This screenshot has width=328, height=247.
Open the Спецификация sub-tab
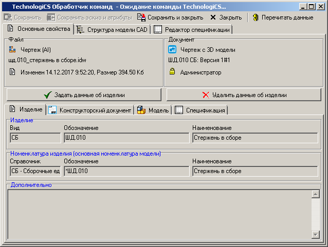pyautogui.click(x=201, y=110)
